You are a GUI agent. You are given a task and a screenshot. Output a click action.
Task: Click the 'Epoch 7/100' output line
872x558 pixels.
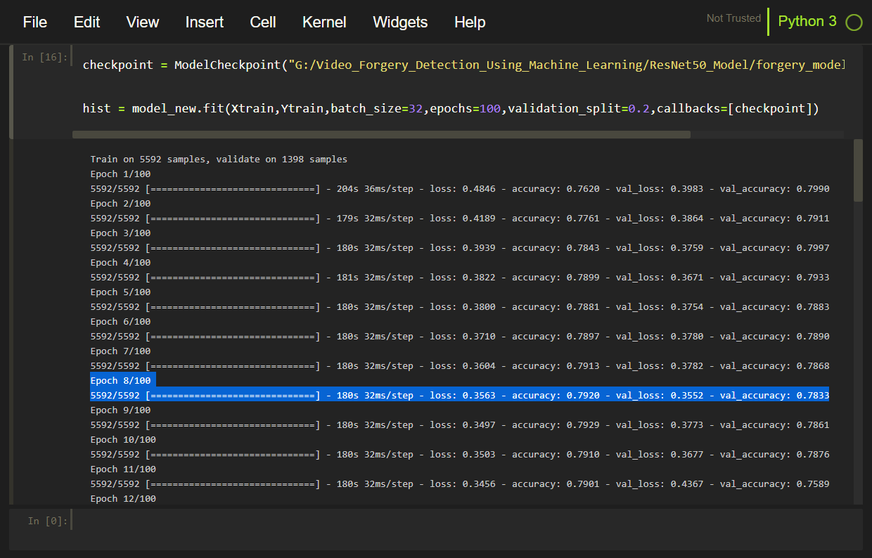coord(120,351)
